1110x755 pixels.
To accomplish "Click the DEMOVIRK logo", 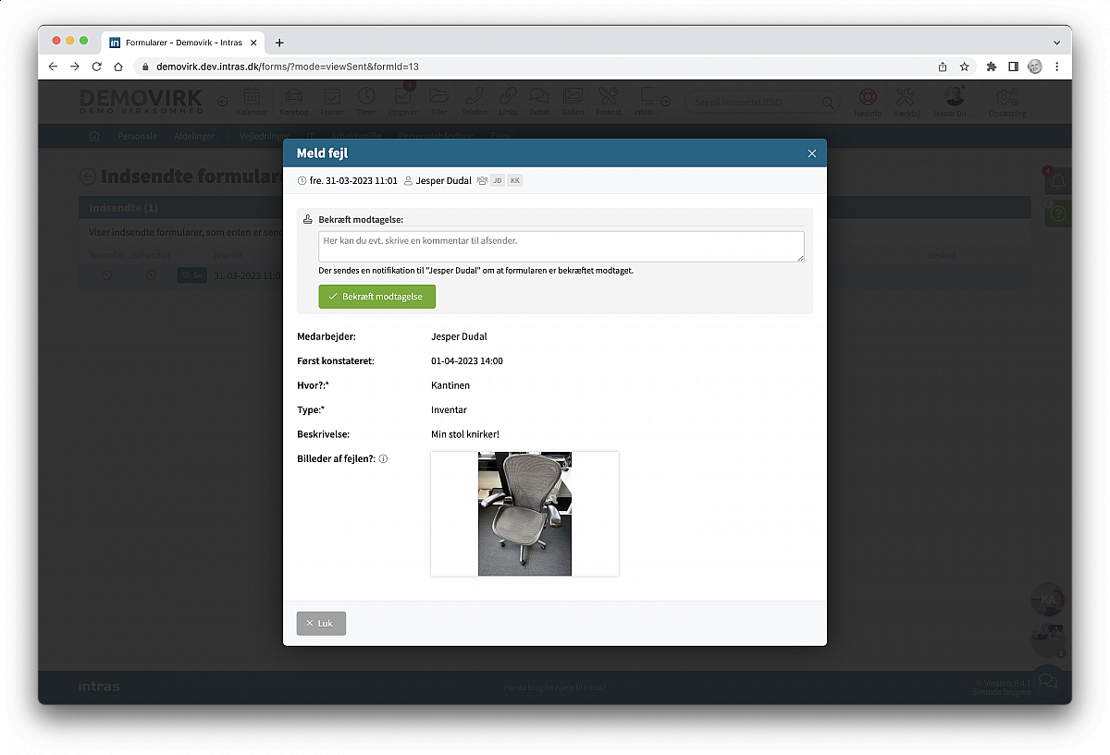I will tap(141, 101).
